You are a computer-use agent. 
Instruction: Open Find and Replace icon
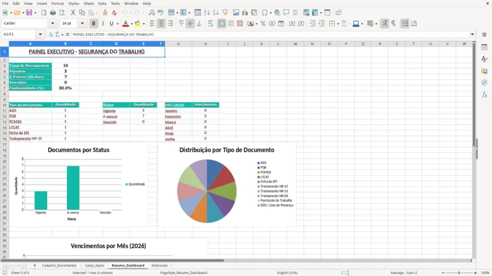click(151, 12)
